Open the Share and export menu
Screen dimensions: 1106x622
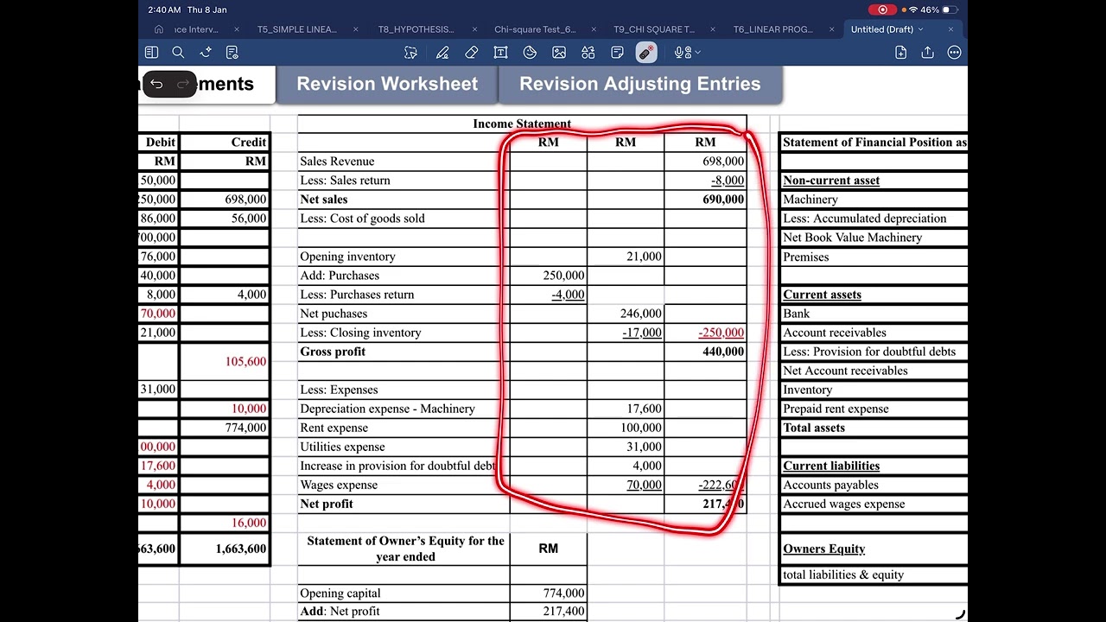pyautogui.click(x=927, y=53)
